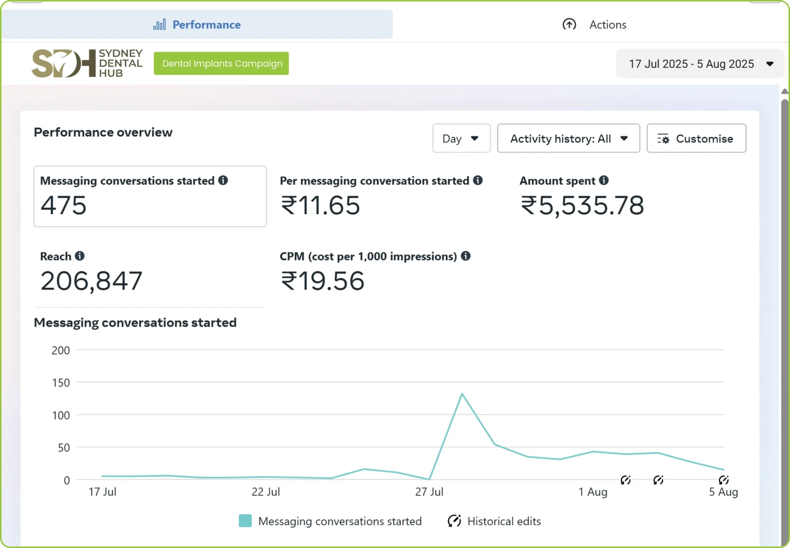The height and width of the screenshot is (548, 790).
Task: Click info icon beside Reach metric
Action: pos(79,256)
